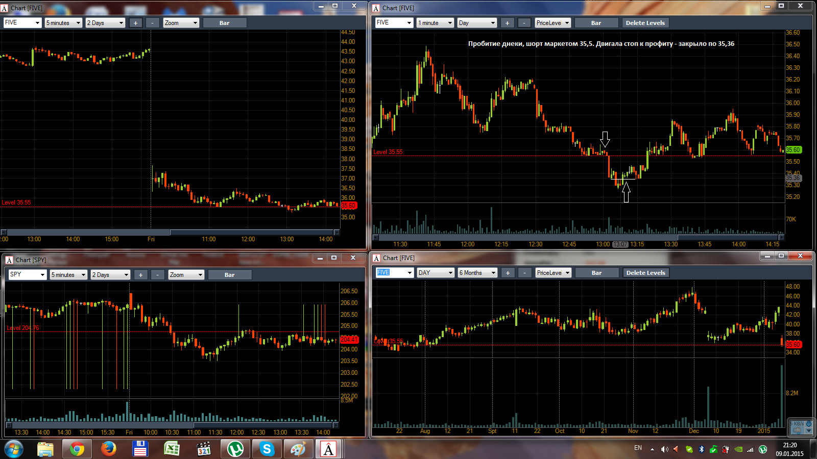Image resolution: width=817 pixels, height=459 pixels.
Task: Click the volume speaker tray icon
Action: 664,449
